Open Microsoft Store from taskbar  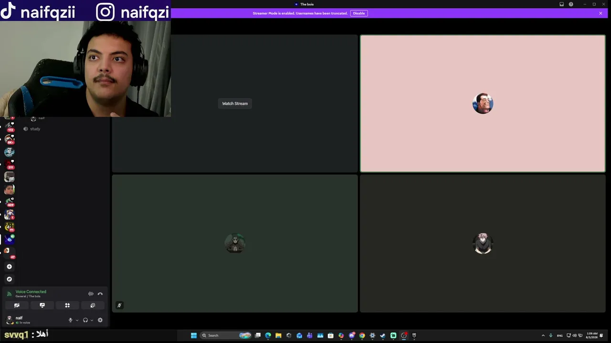[x=330, y=335]
